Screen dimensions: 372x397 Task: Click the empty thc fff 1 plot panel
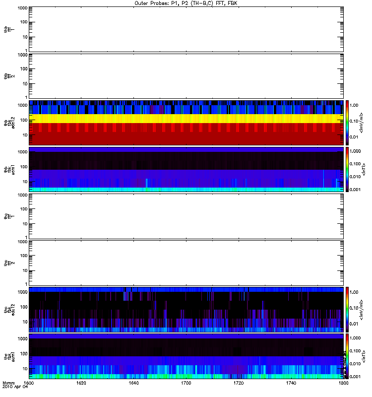(186, 216)
